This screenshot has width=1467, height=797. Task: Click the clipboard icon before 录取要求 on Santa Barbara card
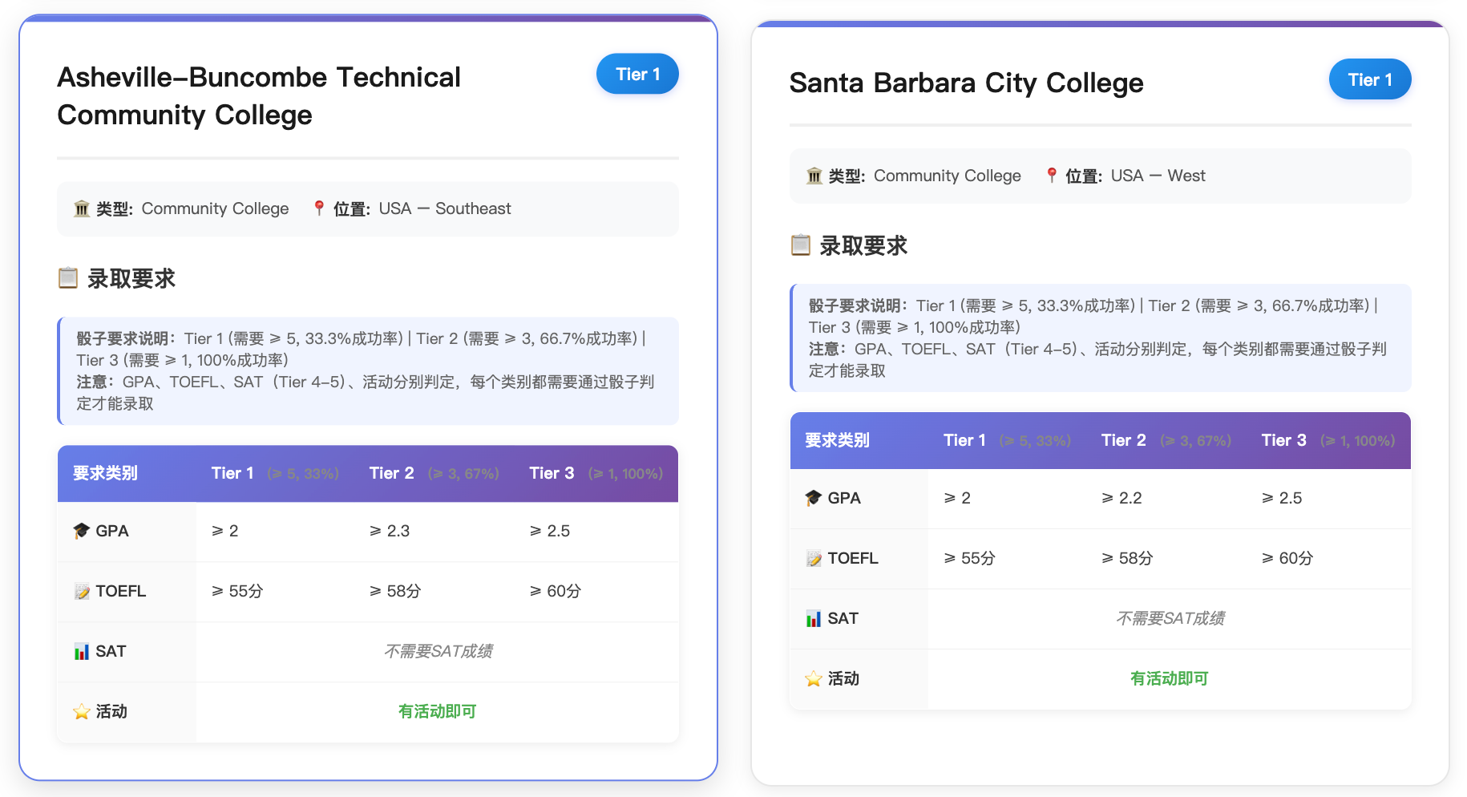click(x=801, y=245)
